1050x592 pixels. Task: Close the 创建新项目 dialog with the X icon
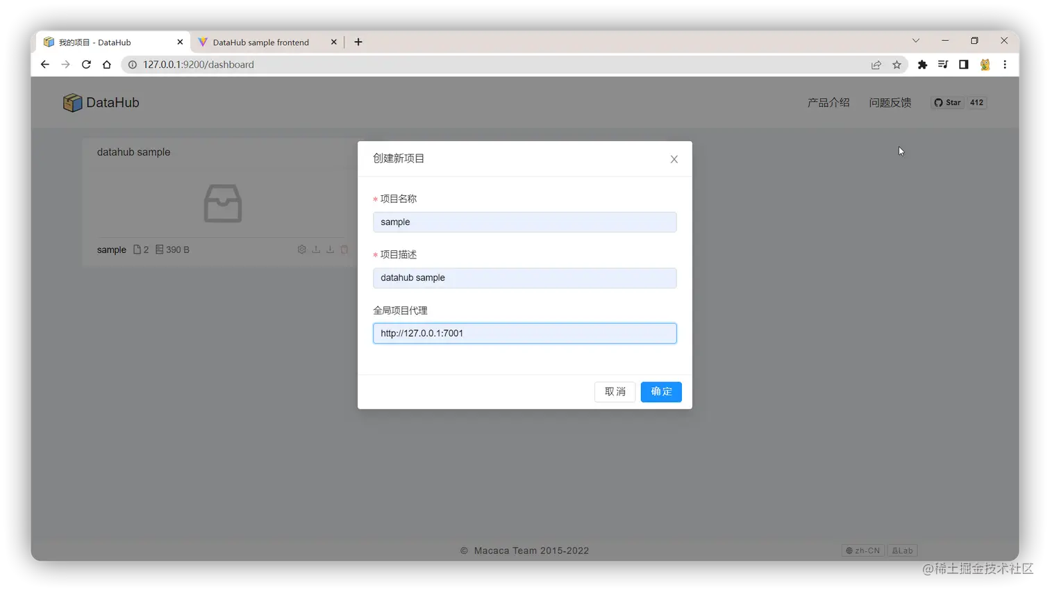[674, 159]
